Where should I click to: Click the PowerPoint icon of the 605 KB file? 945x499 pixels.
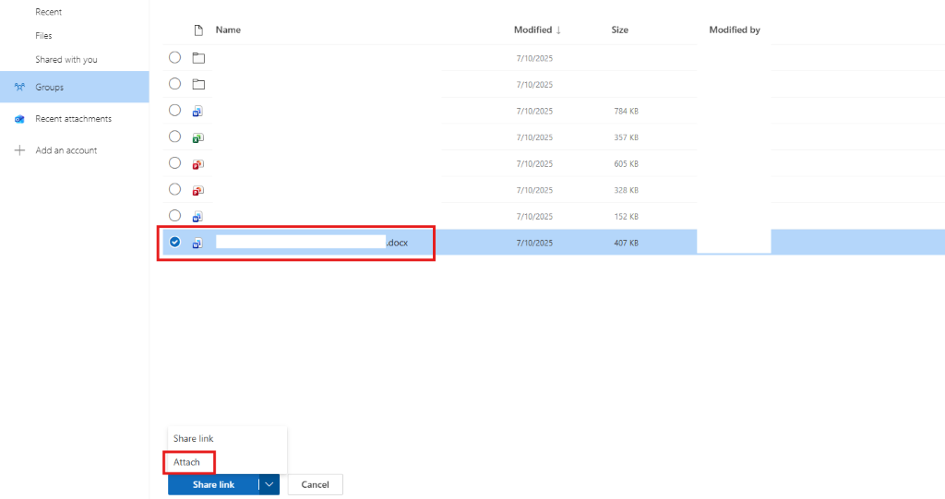coord(197,164)
